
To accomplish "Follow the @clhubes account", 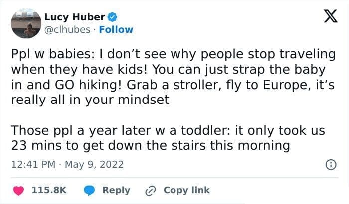I will point(116,29).
